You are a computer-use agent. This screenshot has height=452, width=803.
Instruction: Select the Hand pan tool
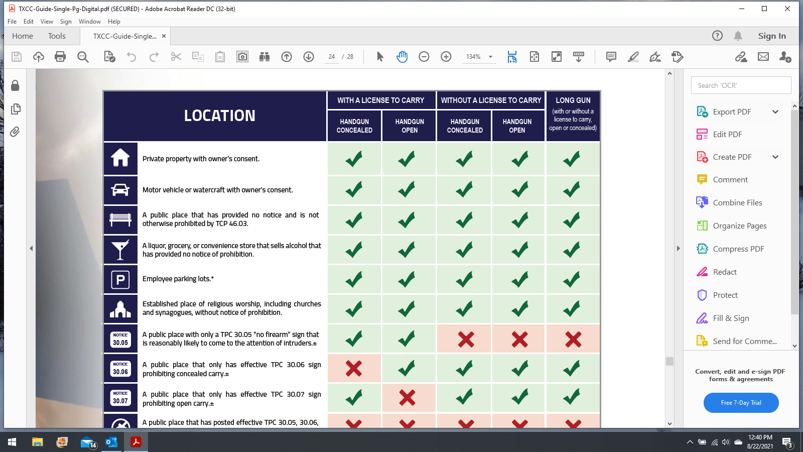402,57
